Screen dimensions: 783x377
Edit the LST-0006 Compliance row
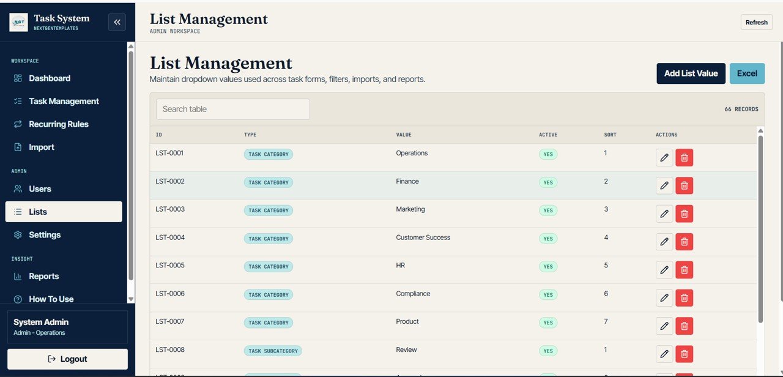[x=664, y=298]
